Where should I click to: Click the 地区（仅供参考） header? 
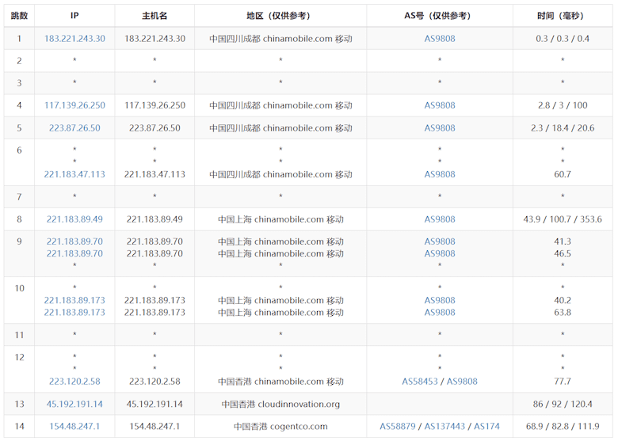click(x=280, y=16)
